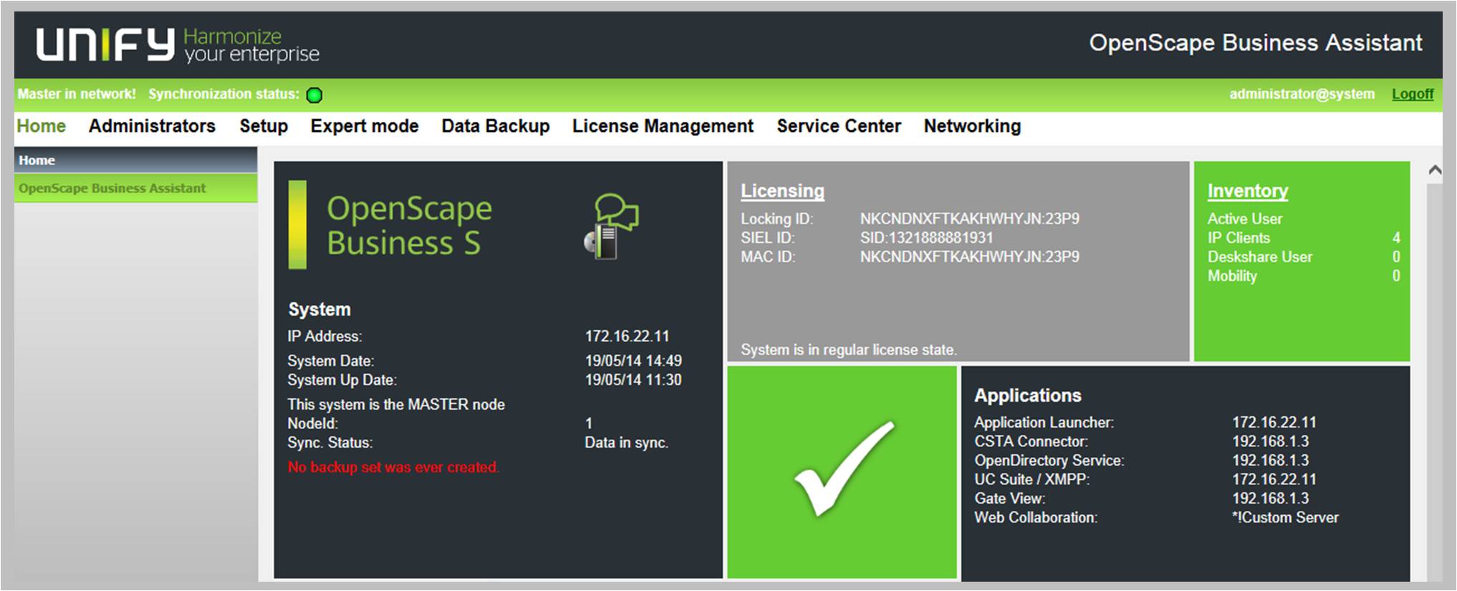Open the Data Backup menu
Screen dimensions: 1457x591
(x=496, y=126)
